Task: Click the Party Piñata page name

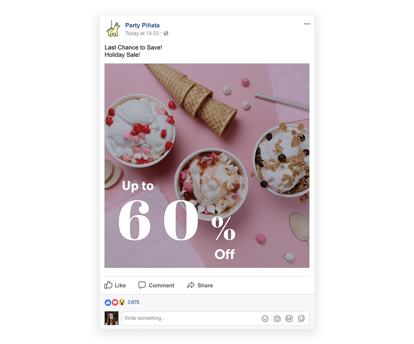Action: 142,26
